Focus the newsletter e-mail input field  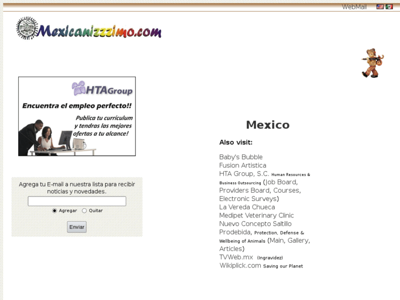(x=77, y=201)
